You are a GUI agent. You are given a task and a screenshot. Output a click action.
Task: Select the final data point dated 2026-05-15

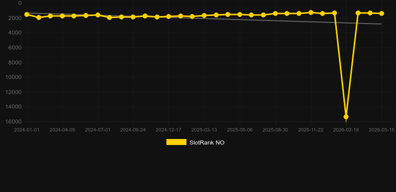pos(381,13)
